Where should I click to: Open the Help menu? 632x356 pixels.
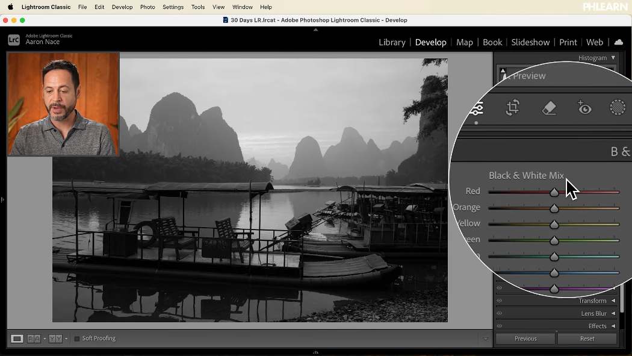(x=265, y=7)
